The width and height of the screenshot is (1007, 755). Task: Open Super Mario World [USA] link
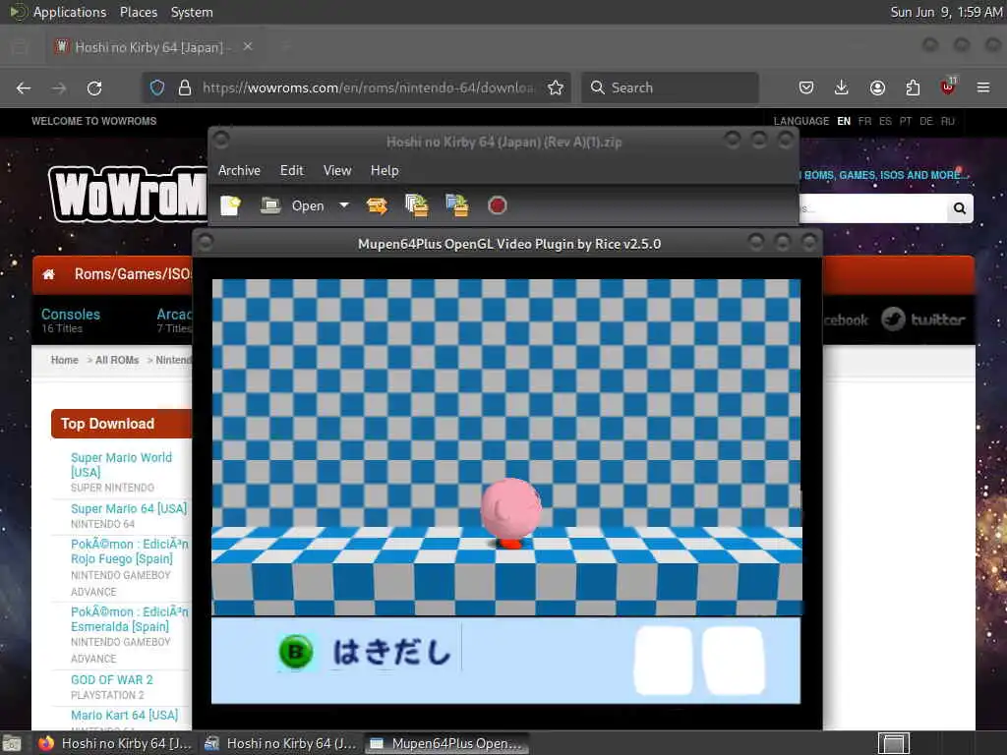pos(121,465)
